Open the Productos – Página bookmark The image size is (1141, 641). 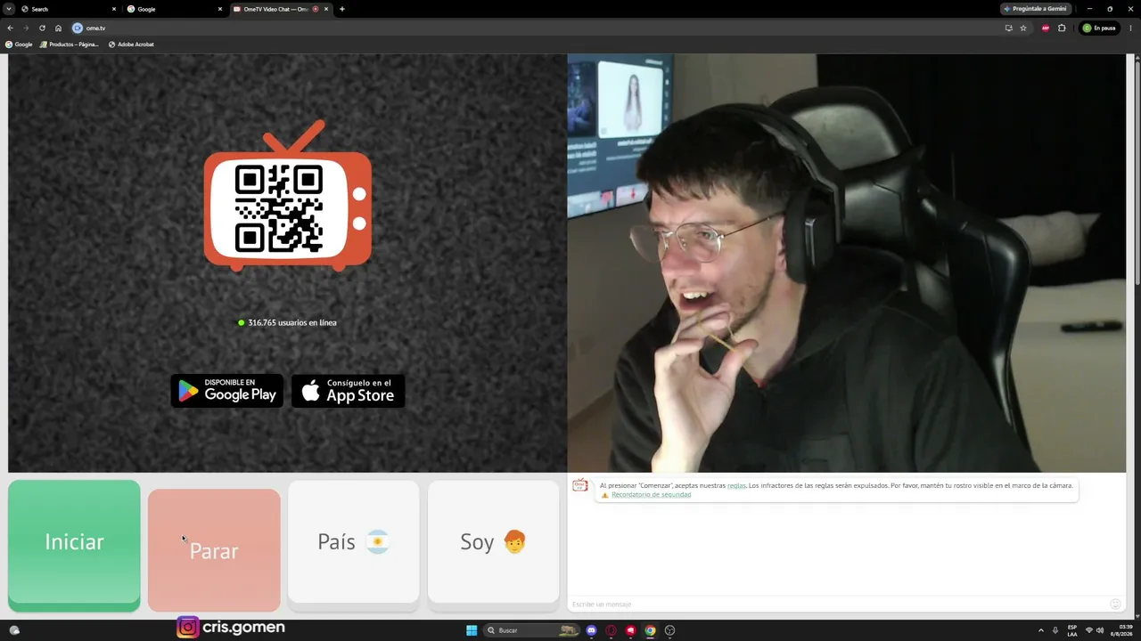point(69,45)
